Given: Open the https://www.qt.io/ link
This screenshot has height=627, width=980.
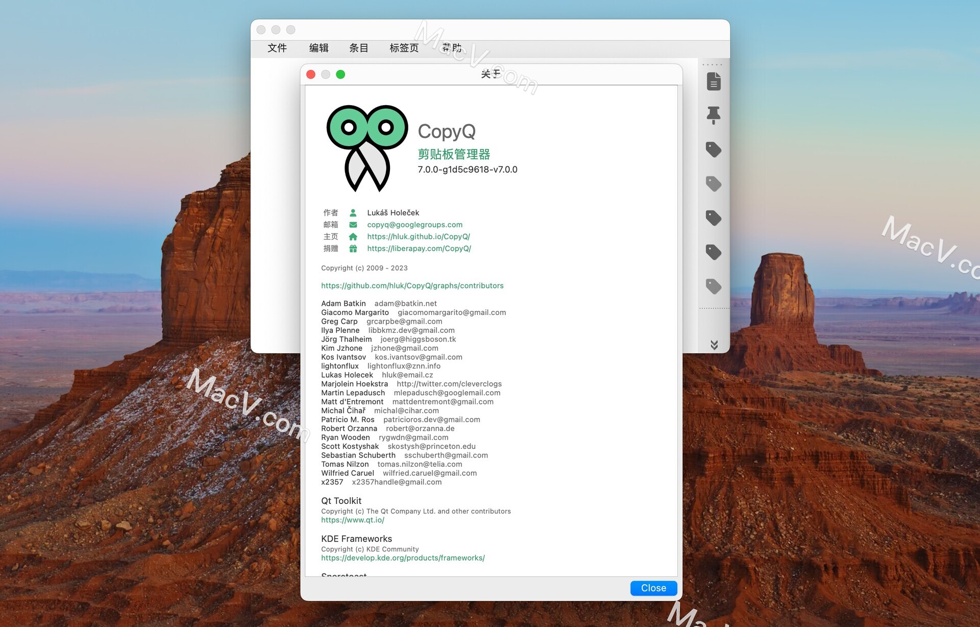Looking at the screenshot, I should (353, 520).
